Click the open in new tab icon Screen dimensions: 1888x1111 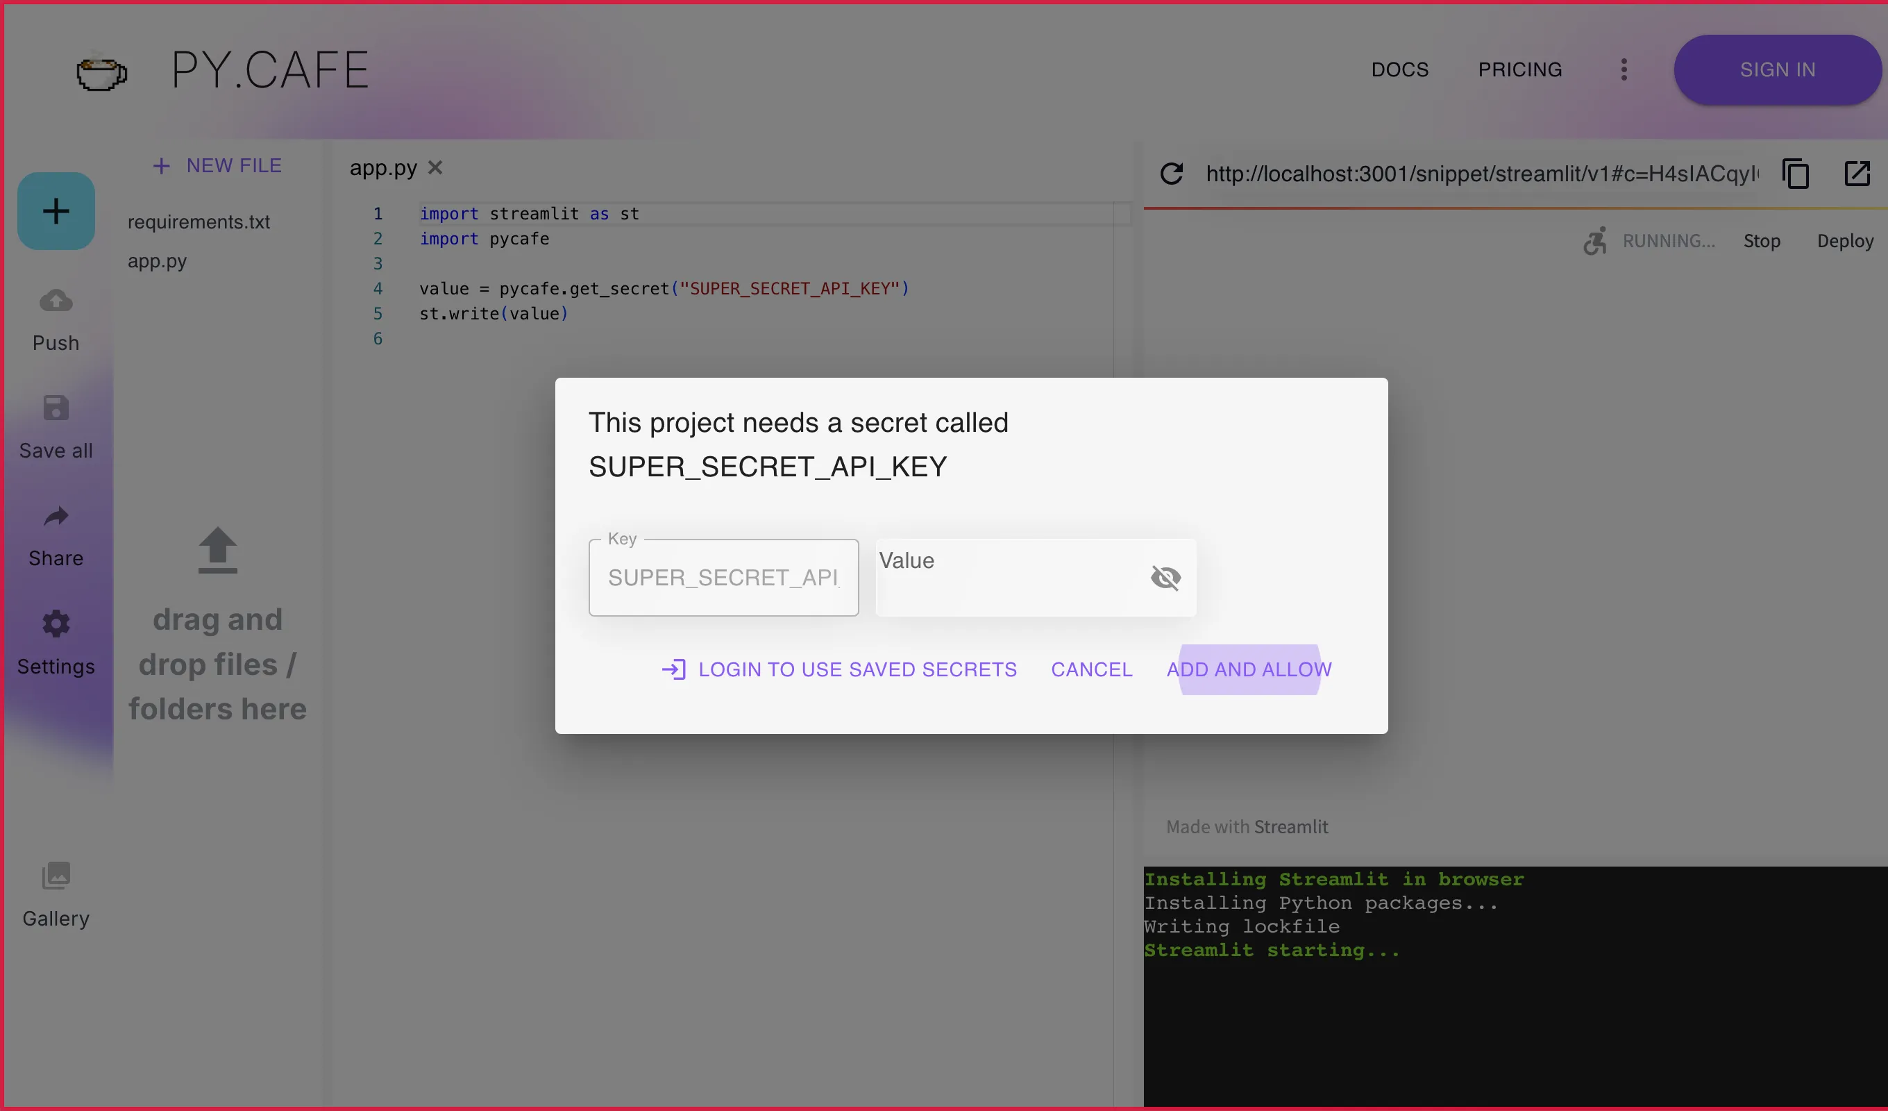[x=1857, y=174]
